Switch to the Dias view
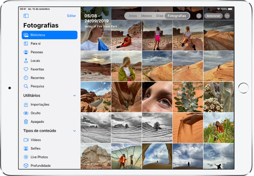254x176 pixels. point(160,16)
